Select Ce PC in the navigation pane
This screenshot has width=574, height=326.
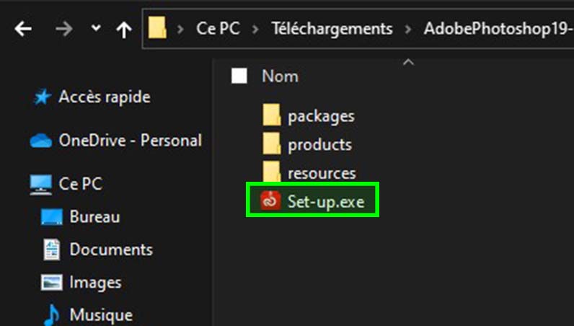pyautogui.click(x=80, y=184)
